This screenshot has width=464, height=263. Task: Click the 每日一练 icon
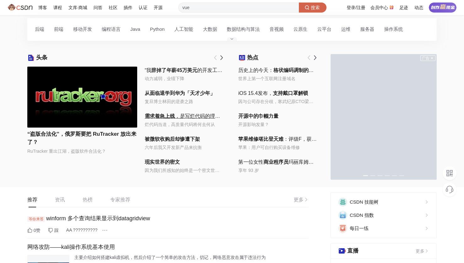(x=343, y=228)
